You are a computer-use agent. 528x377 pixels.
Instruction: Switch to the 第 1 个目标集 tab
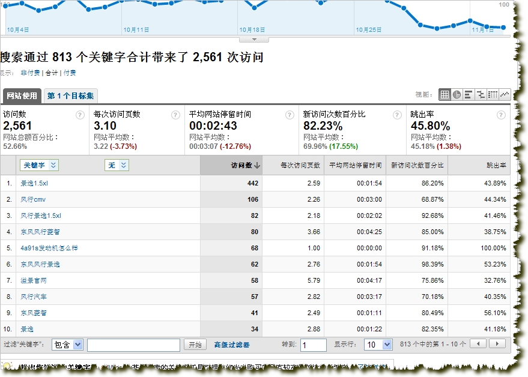(70, 96)
